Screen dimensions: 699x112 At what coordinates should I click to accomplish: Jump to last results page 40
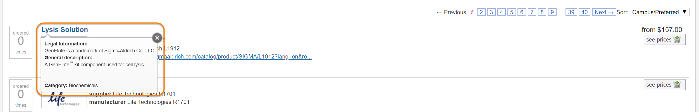tap(584, 12)
